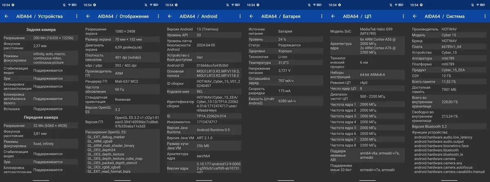
Task: Tap back arrow on the Система screen
Action: [x=415, y=16]
